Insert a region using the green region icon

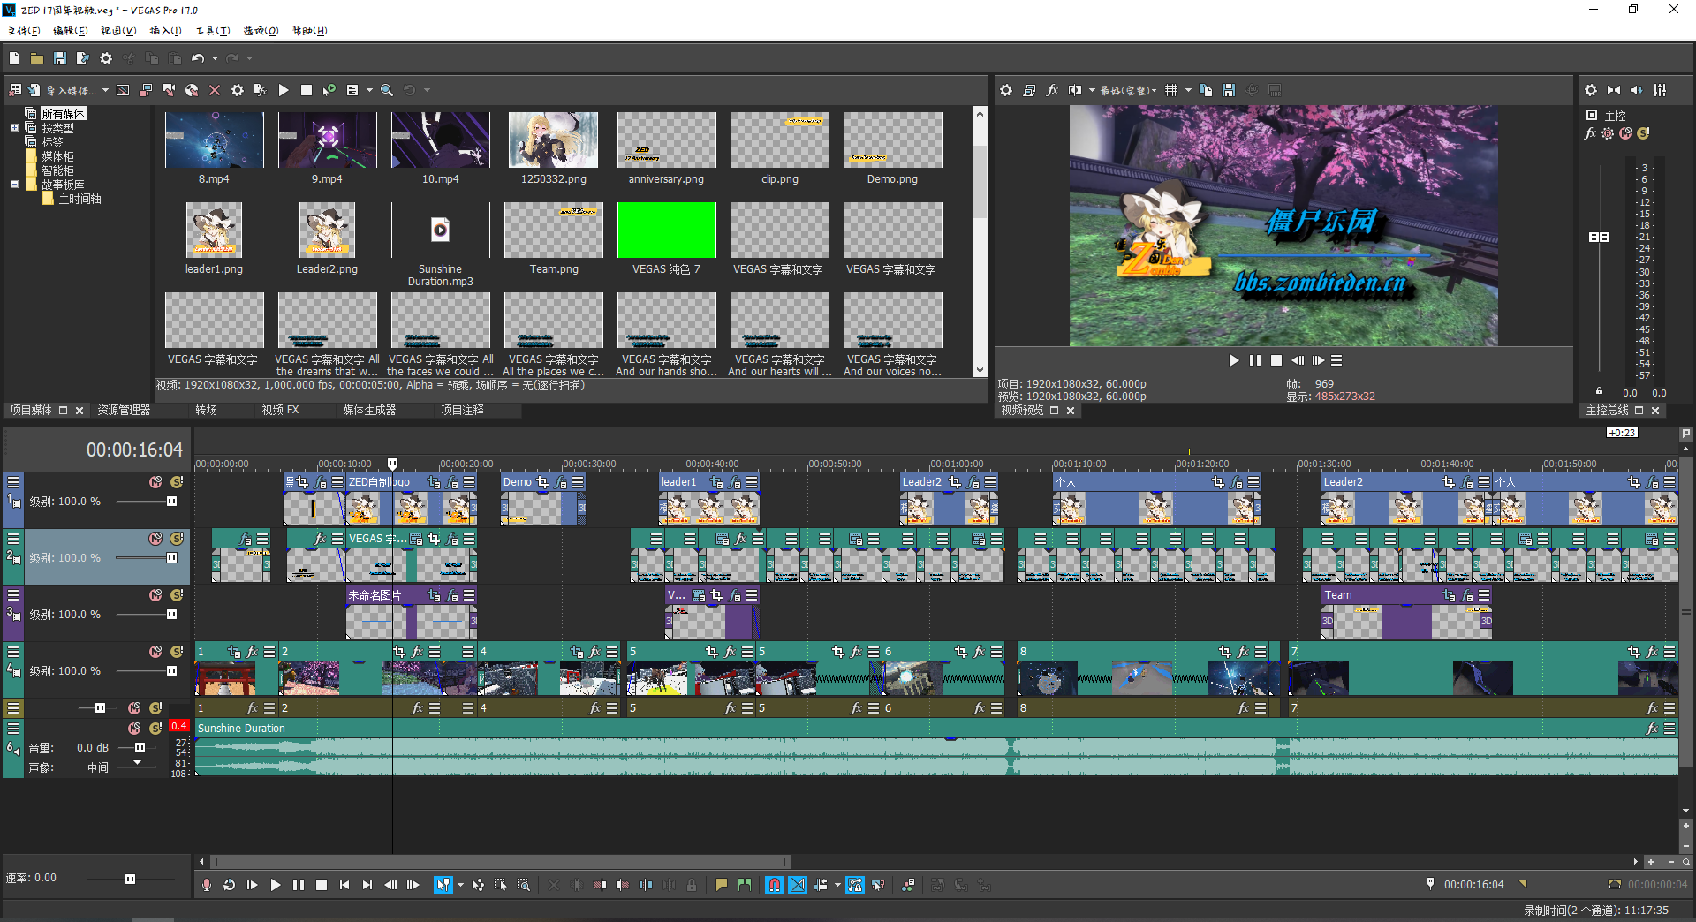tap(745, 884)
